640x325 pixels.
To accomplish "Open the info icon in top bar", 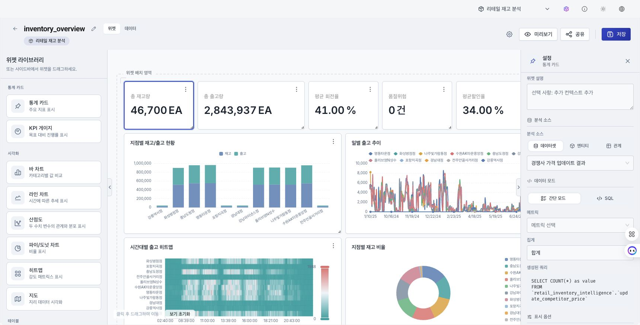I will point(585,9).
